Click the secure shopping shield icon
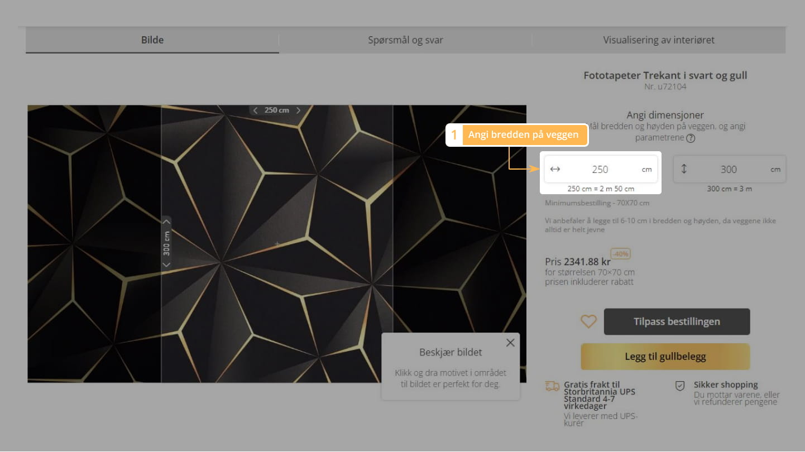 click(680, 386)
